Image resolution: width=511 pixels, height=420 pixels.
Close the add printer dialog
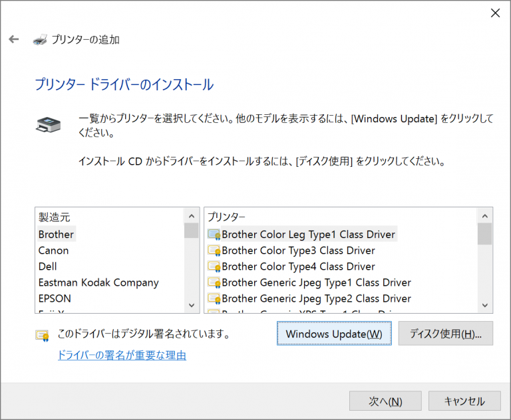point(495,13)
